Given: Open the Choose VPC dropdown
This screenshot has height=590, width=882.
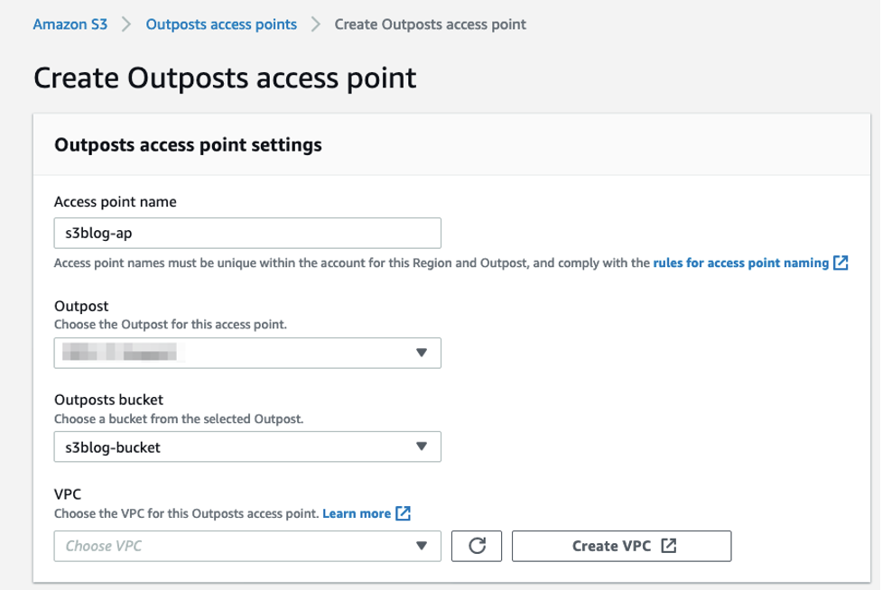Looking at the screenshot, I should [244, 545].
